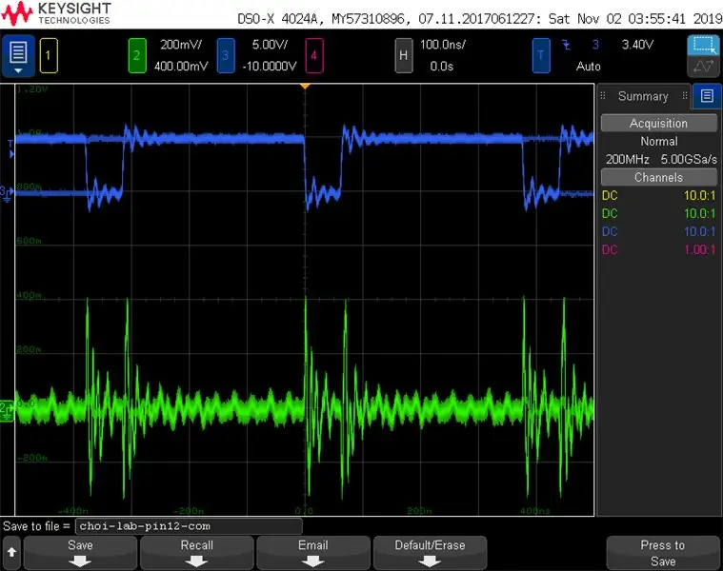The width and height of the screenshot is (723, 571).
Task: Click the Normal acquisition mode text
Action: [659, 142]
